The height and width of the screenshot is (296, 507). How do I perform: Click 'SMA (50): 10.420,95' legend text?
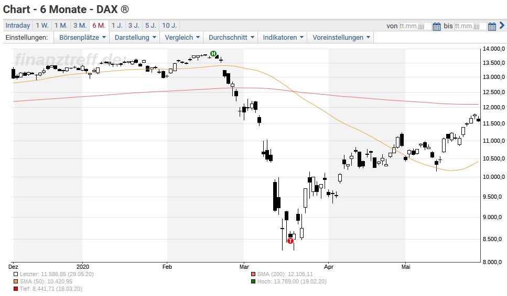(46, 282)
